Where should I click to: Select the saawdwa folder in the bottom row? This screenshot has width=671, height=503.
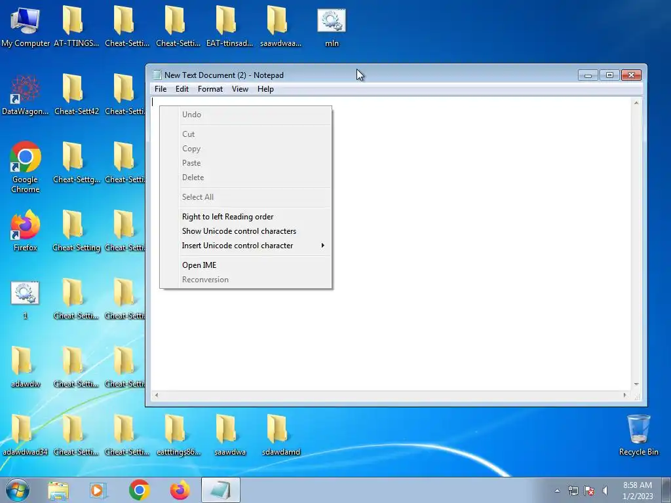click(x=230, y=435)
